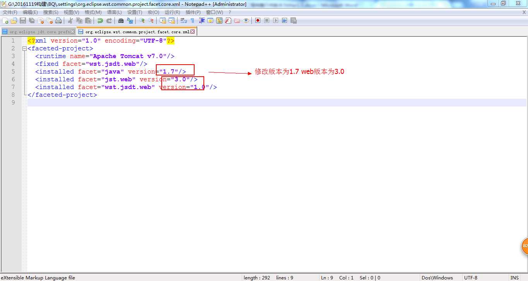Image resolution: width=528 pixels, height=281 pixels.
Task: Toggle the Document Map panel icon
Action: pyautogui.click(x=219, y=21)
